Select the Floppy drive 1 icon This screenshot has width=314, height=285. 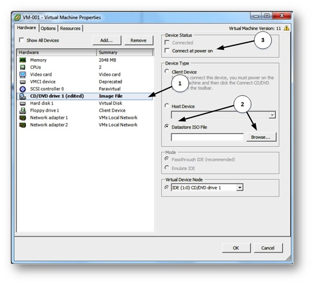[x=23, y=111]
